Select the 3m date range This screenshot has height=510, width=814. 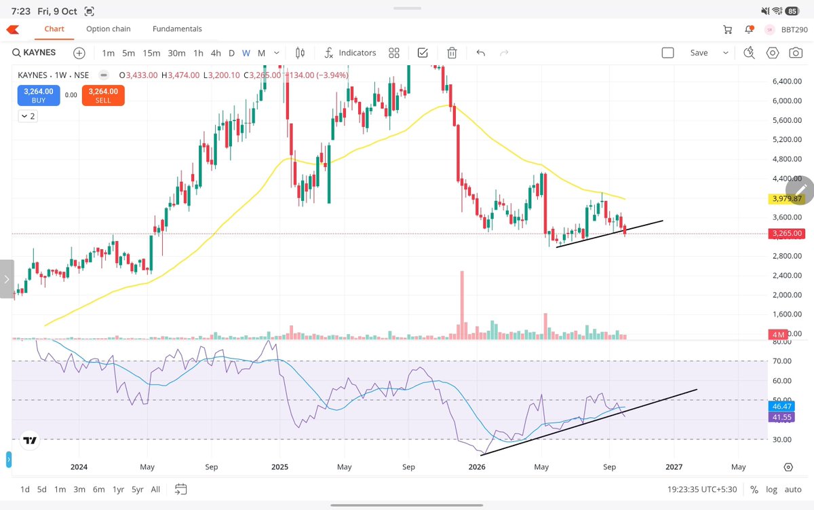79,488
